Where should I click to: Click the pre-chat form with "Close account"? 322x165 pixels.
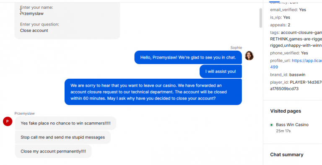tap(67, 20)
